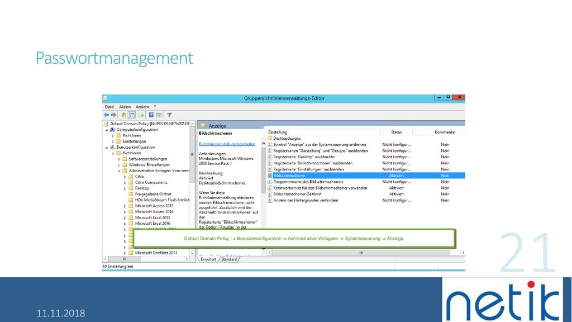Expand the Softwareeinstellungen node
This screenshot has height=322, width=572.
pos(119,159)
